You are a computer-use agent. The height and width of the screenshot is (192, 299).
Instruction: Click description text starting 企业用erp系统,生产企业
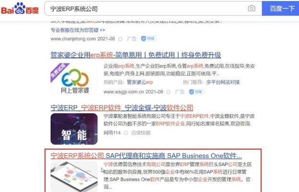pos(179,70)
